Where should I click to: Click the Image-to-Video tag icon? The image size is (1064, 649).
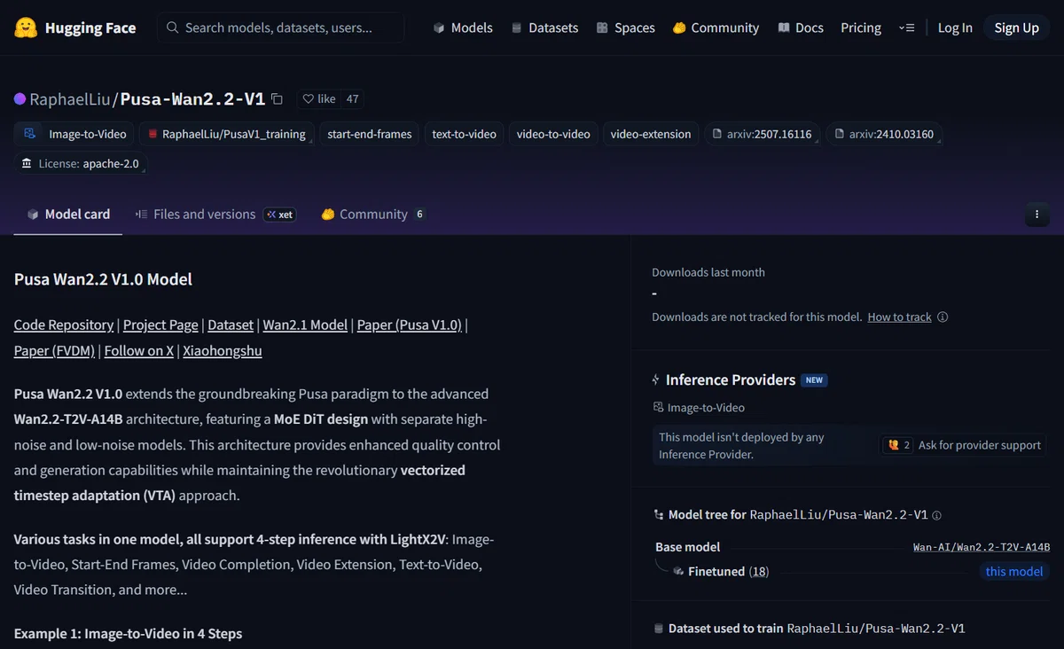tap(30, 134)
